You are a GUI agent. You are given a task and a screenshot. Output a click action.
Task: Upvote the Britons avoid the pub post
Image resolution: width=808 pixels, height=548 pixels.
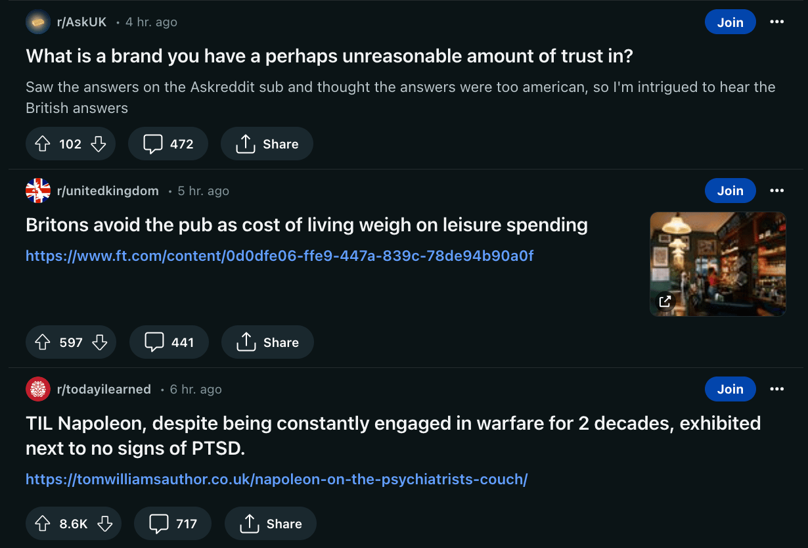pyautogui.click(x=43, y=342)
